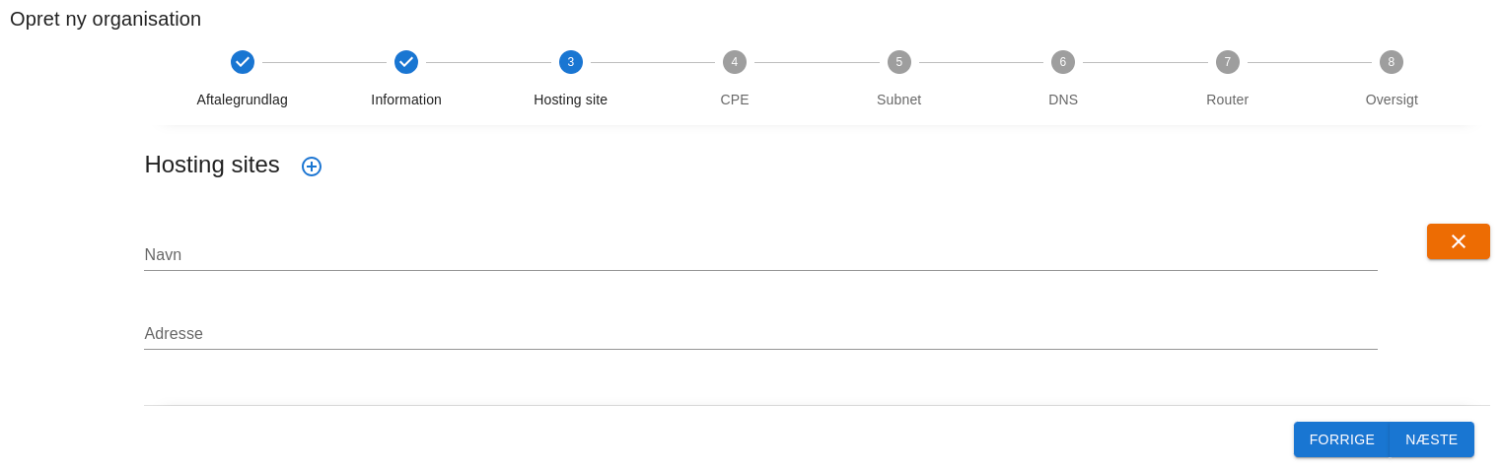
Task: Go to the Aftalegrundlag step label
Action: point(242,100)
